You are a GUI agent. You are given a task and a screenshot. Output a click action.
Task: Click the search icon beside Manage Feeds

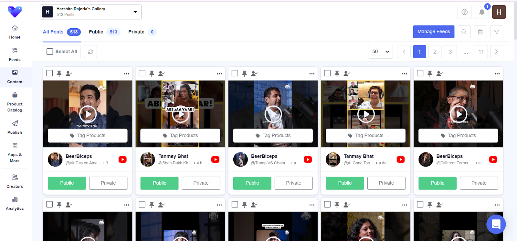pos(464,32)
